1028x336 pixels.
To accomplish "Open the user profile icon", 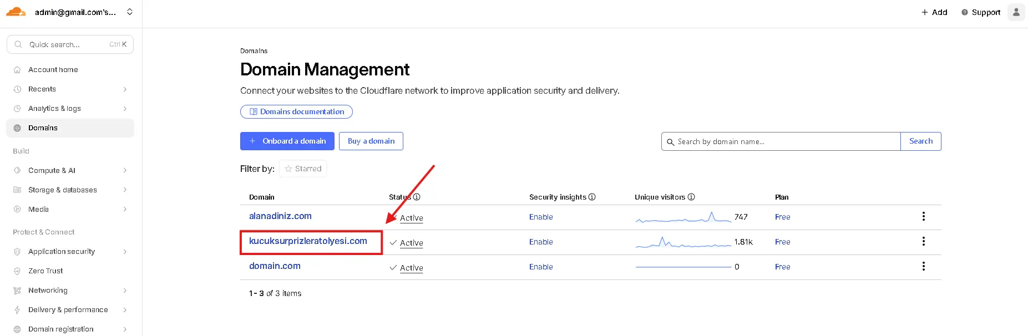I will click(1016, 12).
